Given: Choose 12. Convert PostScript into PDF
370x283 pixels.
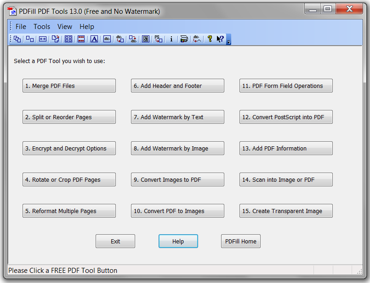Looking at the screenshot, I should pos(286,117).
